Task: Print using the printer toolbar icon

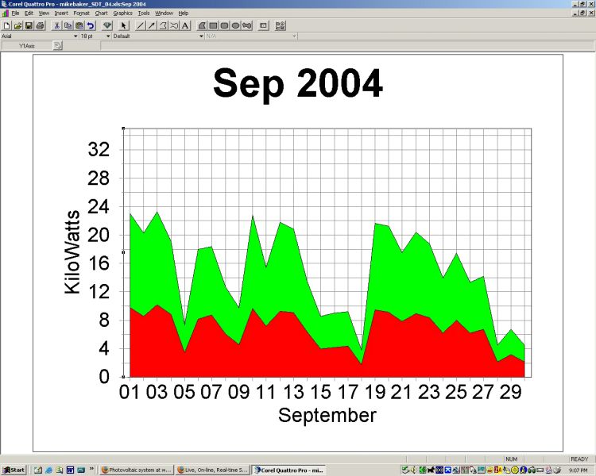Action: tap(40, 25)
